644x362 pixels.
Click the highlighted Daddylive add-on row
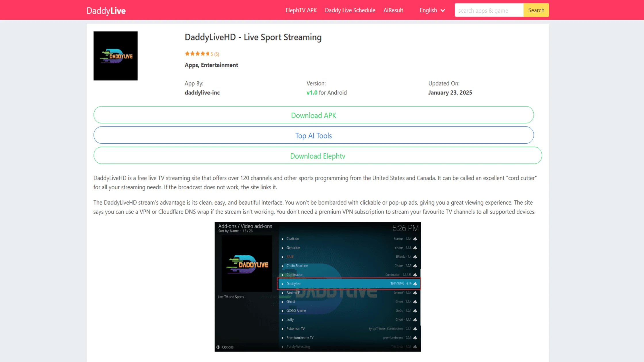(x=348, y=284)
